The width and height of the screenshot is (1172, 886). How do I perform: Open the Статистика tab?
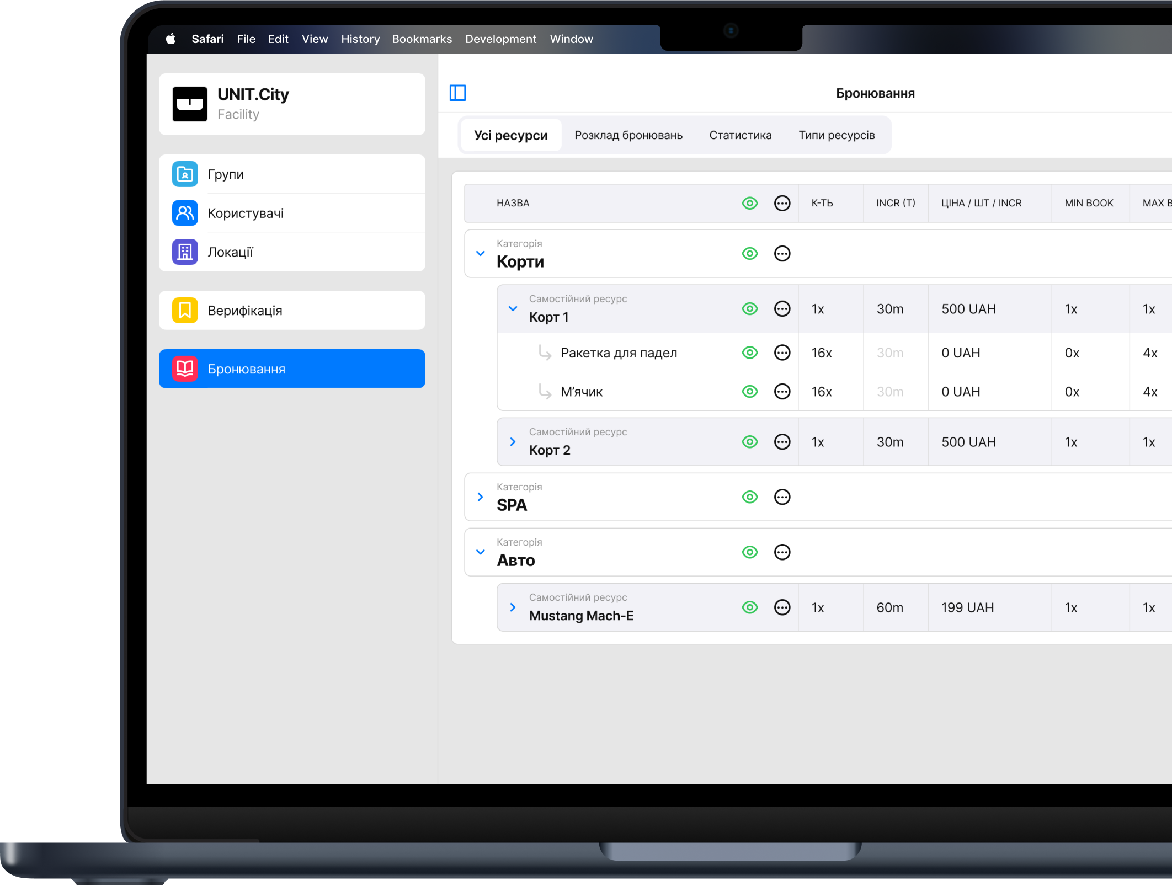coord(740,135)
